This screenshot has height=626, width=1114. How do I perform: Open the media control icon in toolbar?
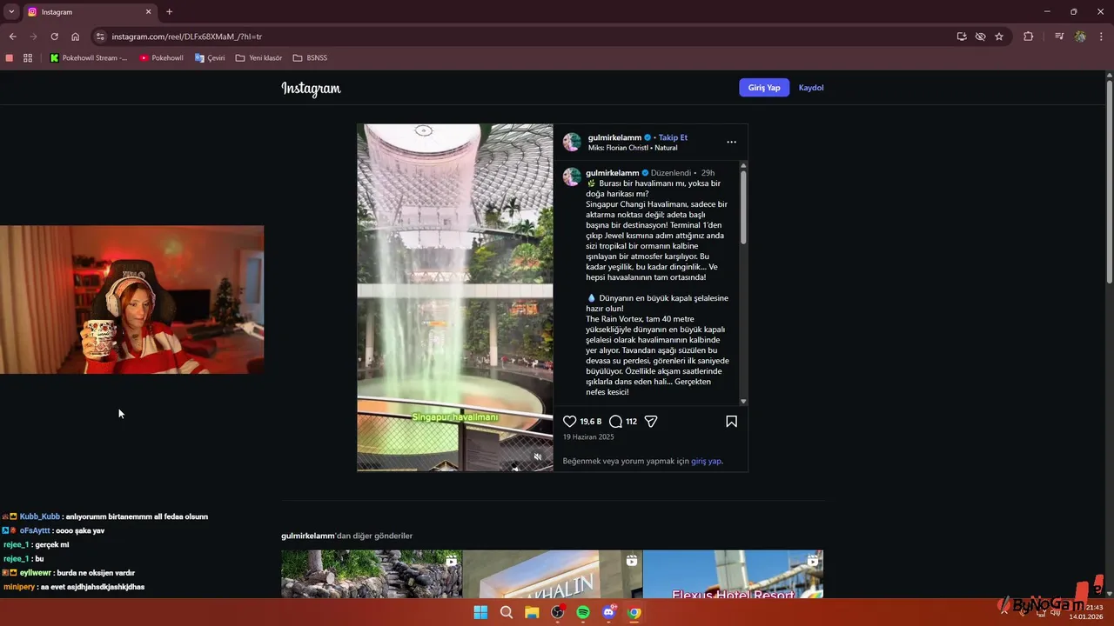click(x=1058, y=37)
